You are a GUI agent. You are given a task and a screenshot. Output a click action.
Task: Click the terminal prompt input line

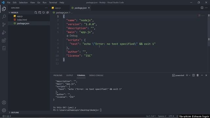[77, 110]
